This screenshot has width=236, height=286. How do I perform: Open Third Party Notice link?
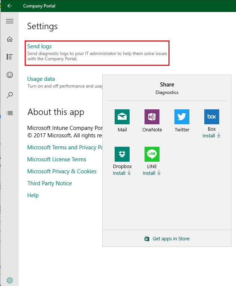coord(50,183)
